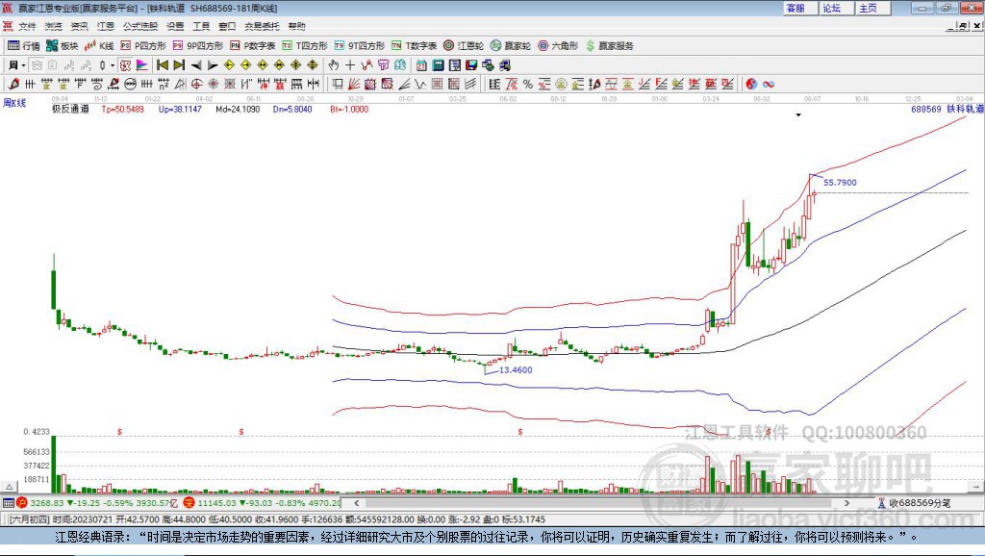This screenshot has height=556, width=985.
Task: Select the zigzag wave line icon
Action: (420, 85)
